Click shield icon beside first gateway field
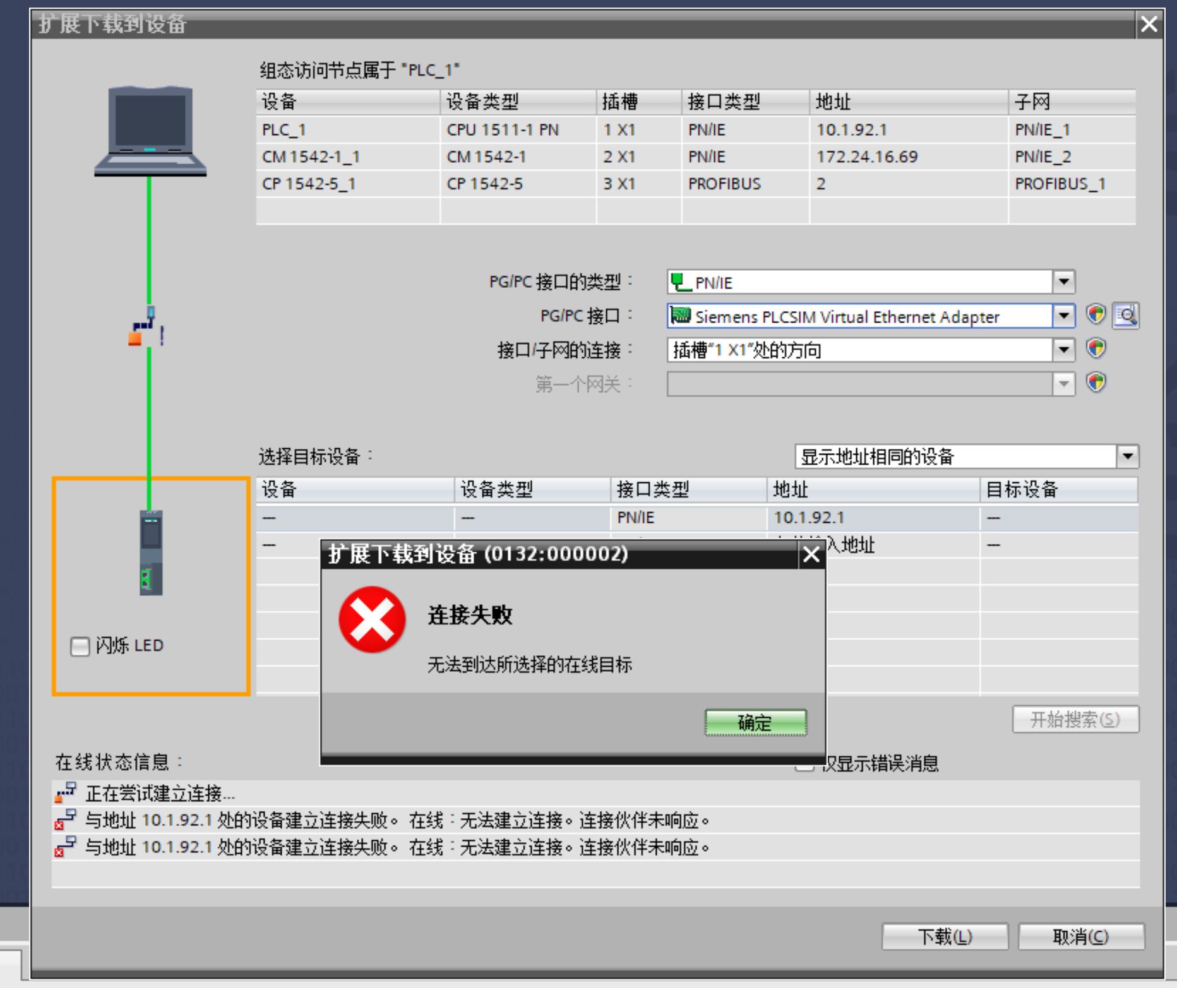This screenshot has height=988, width=1177. [1096, 383]
